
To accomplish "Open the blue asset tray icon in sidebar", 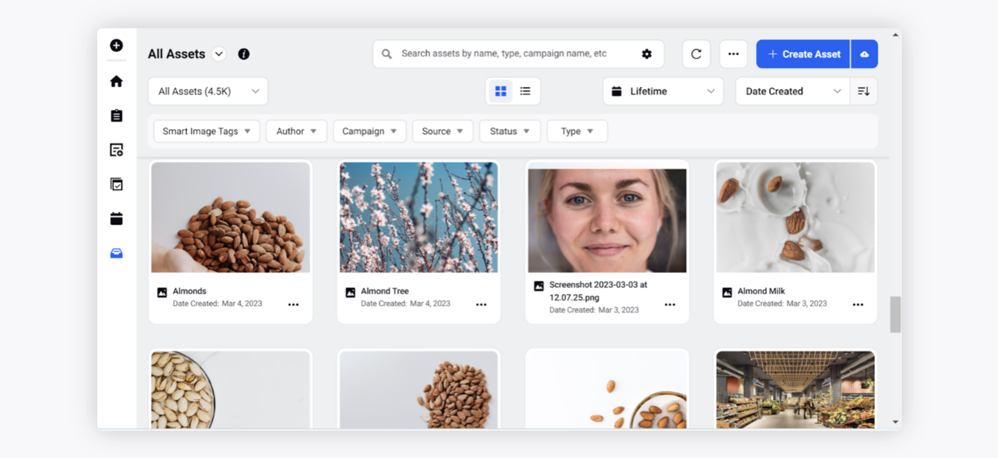I will click(x=116, y=253).
